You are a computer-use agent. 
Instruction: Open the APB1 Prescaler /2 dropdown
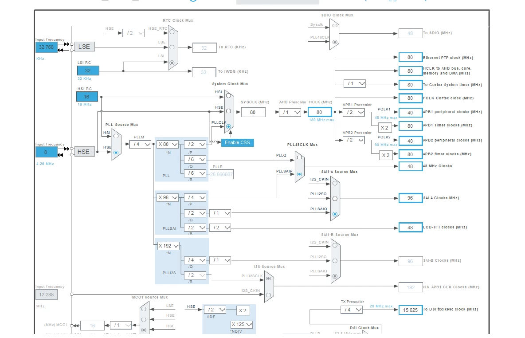click(353, 112)
